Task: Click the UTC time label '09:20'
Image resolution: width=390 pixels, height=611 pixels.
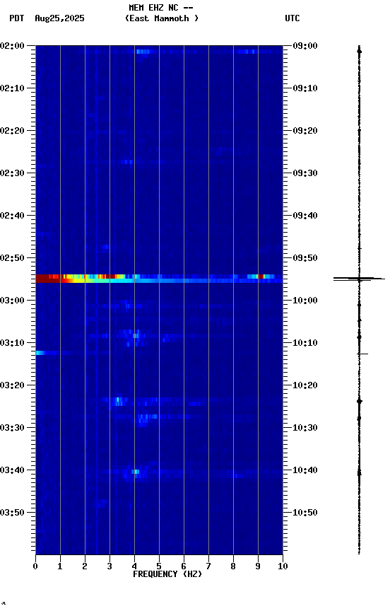Action: [x=305, y=131]
